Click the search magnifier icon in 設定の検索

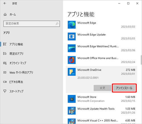pos(57,24)
